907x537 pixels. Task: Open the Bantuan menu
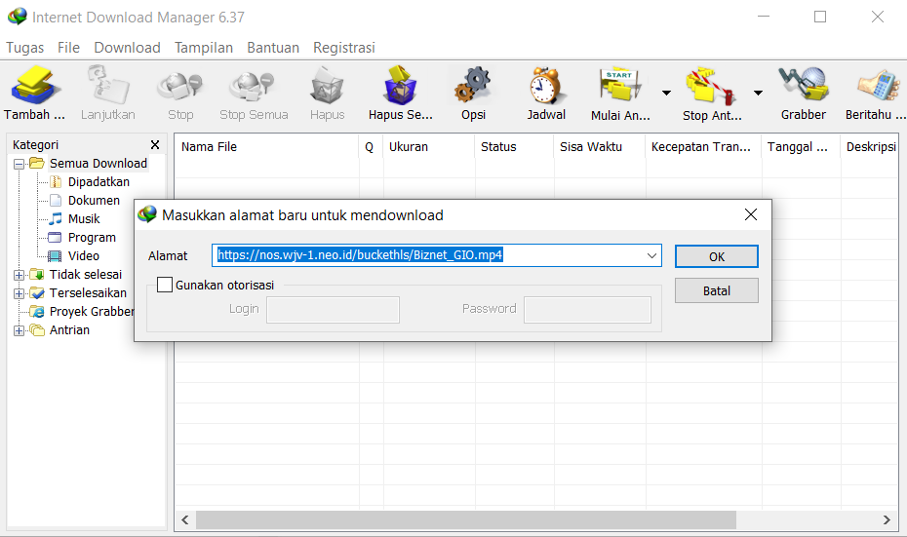(x=273, y=48)
